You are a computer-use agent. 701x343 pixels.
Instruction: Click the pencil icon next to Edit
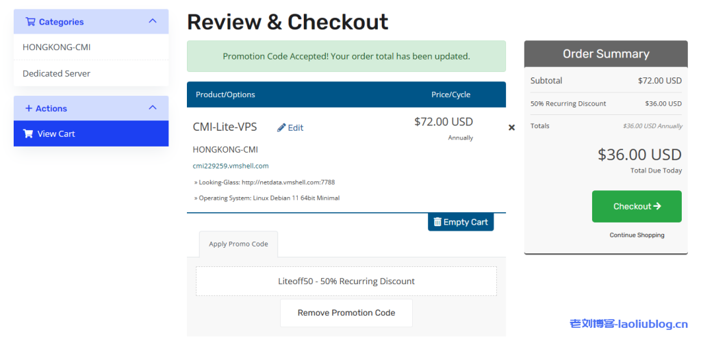click(x=281, y=128)
